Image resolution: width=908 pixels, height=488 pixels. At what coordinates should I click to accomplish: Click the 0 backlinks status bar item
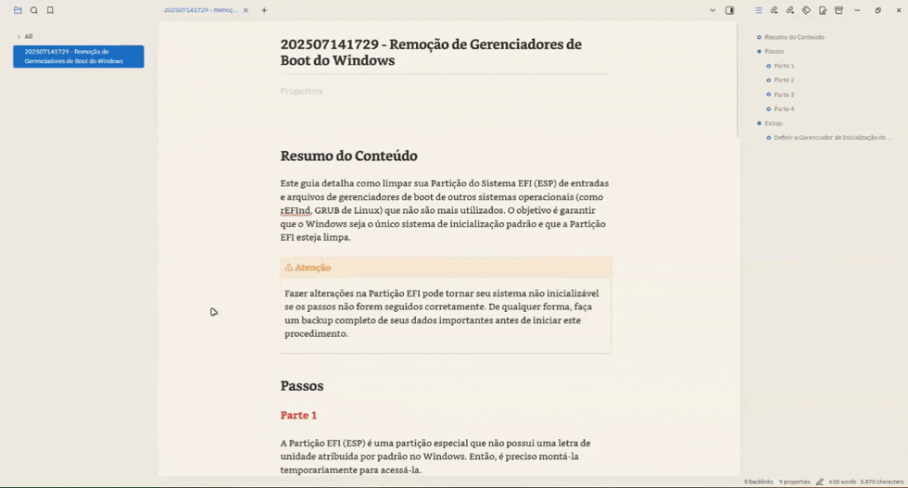(759, 482)
